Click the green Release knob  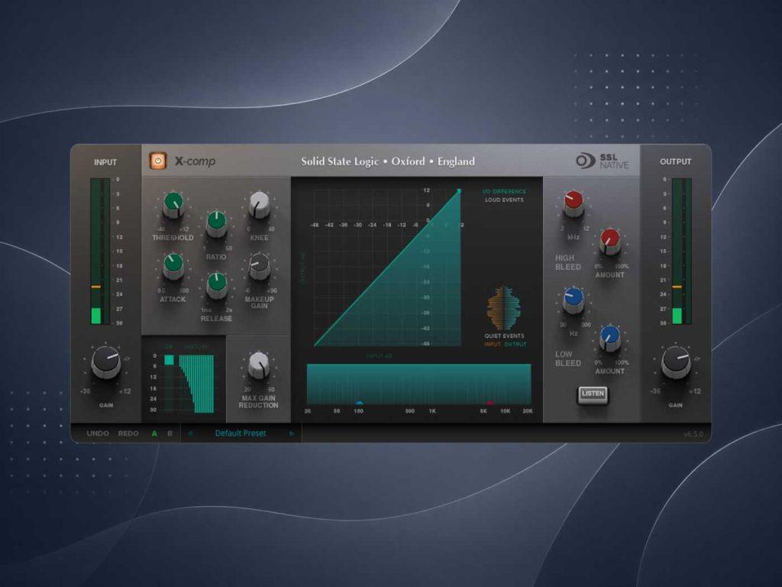216,286
